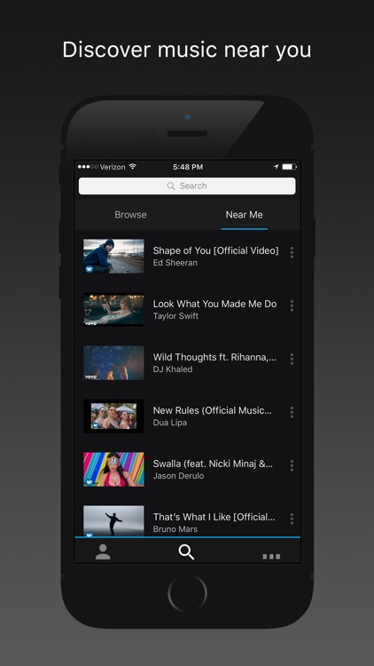The image size is (374, 666).
Task: Select title 'New Rules (Official Music...'
Action: click(213, 411)
